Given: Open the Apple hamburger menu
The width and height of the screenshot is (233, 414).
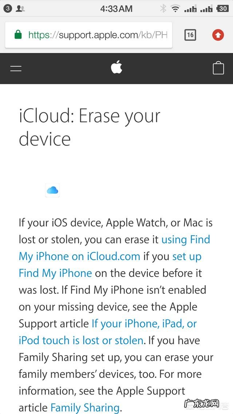Looking at the screenshot, I should pos(16,68).
